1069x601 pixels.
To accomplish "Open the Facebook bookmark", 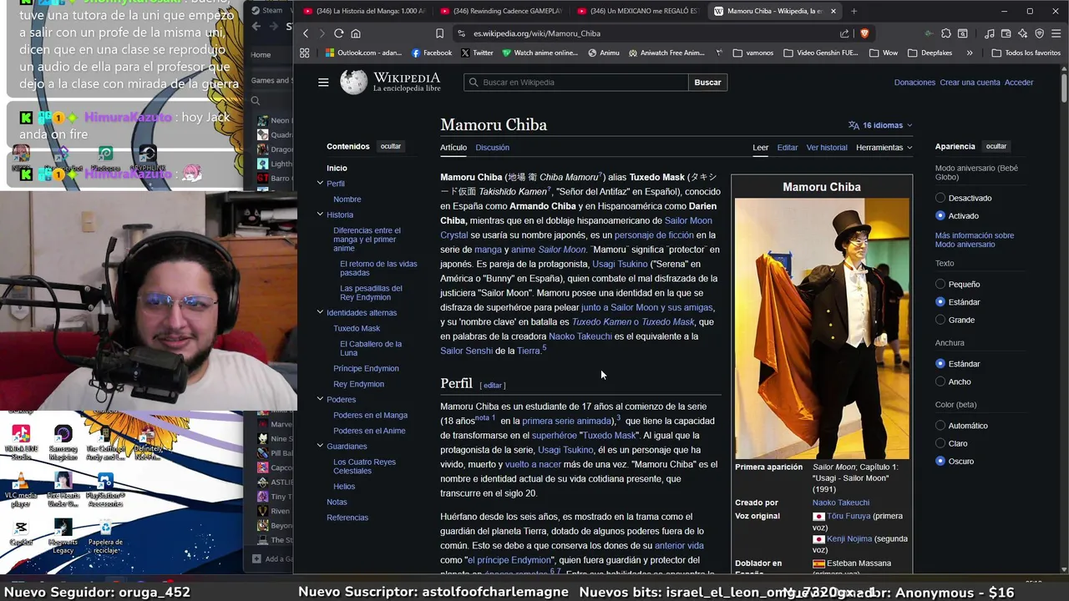I will 431,53.
